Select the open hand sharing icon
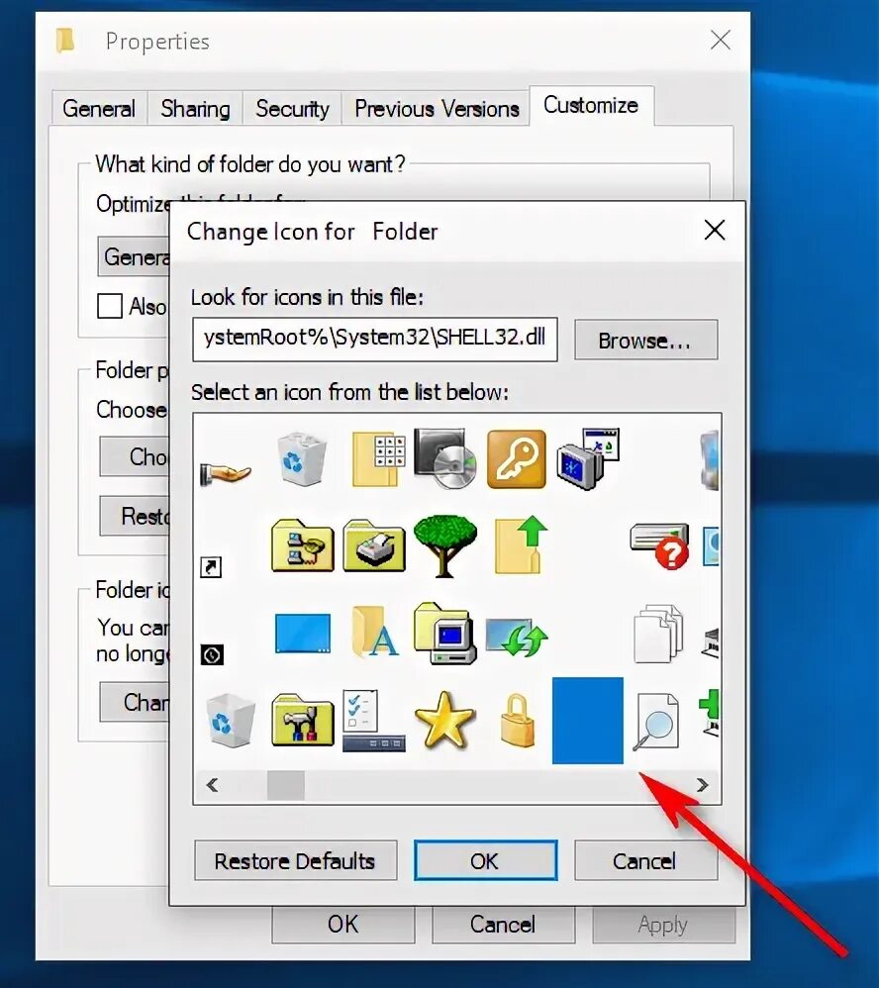This screenshot has height=988, width=879. (x=226, y=472)
